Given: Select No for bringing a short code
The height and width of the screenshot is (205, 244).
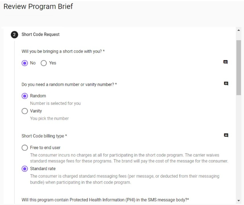Looking at the screenshot, I should (25, 63).
